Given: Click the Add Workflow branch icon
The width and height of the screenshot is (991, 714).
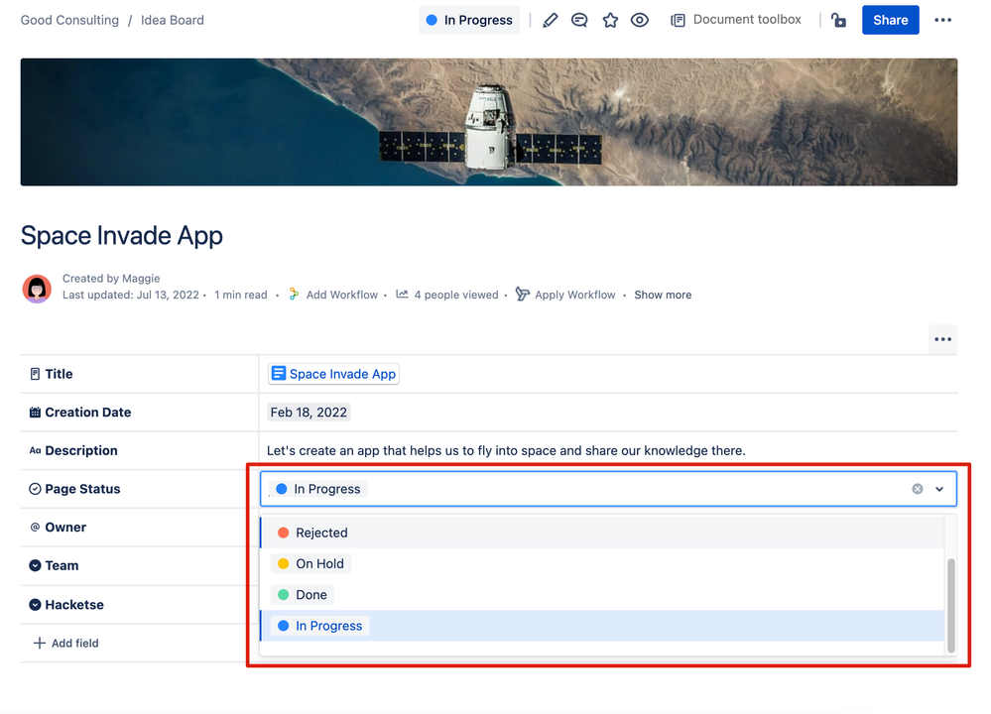Looking at the screenshot, I should pos(294,295).
